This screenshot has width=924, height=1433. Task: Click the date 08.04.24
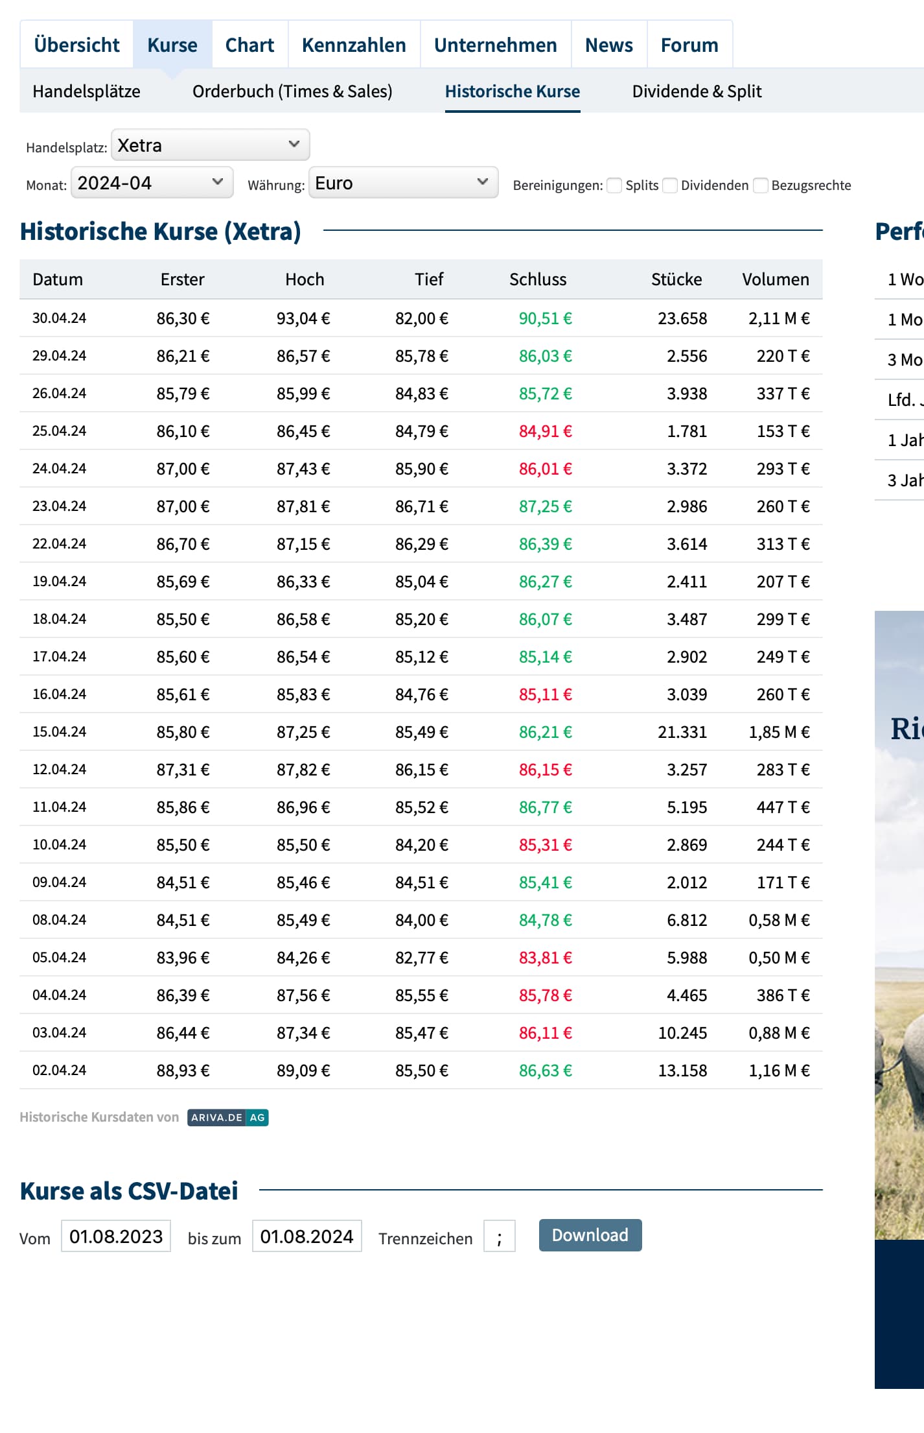tap(60, 920)
